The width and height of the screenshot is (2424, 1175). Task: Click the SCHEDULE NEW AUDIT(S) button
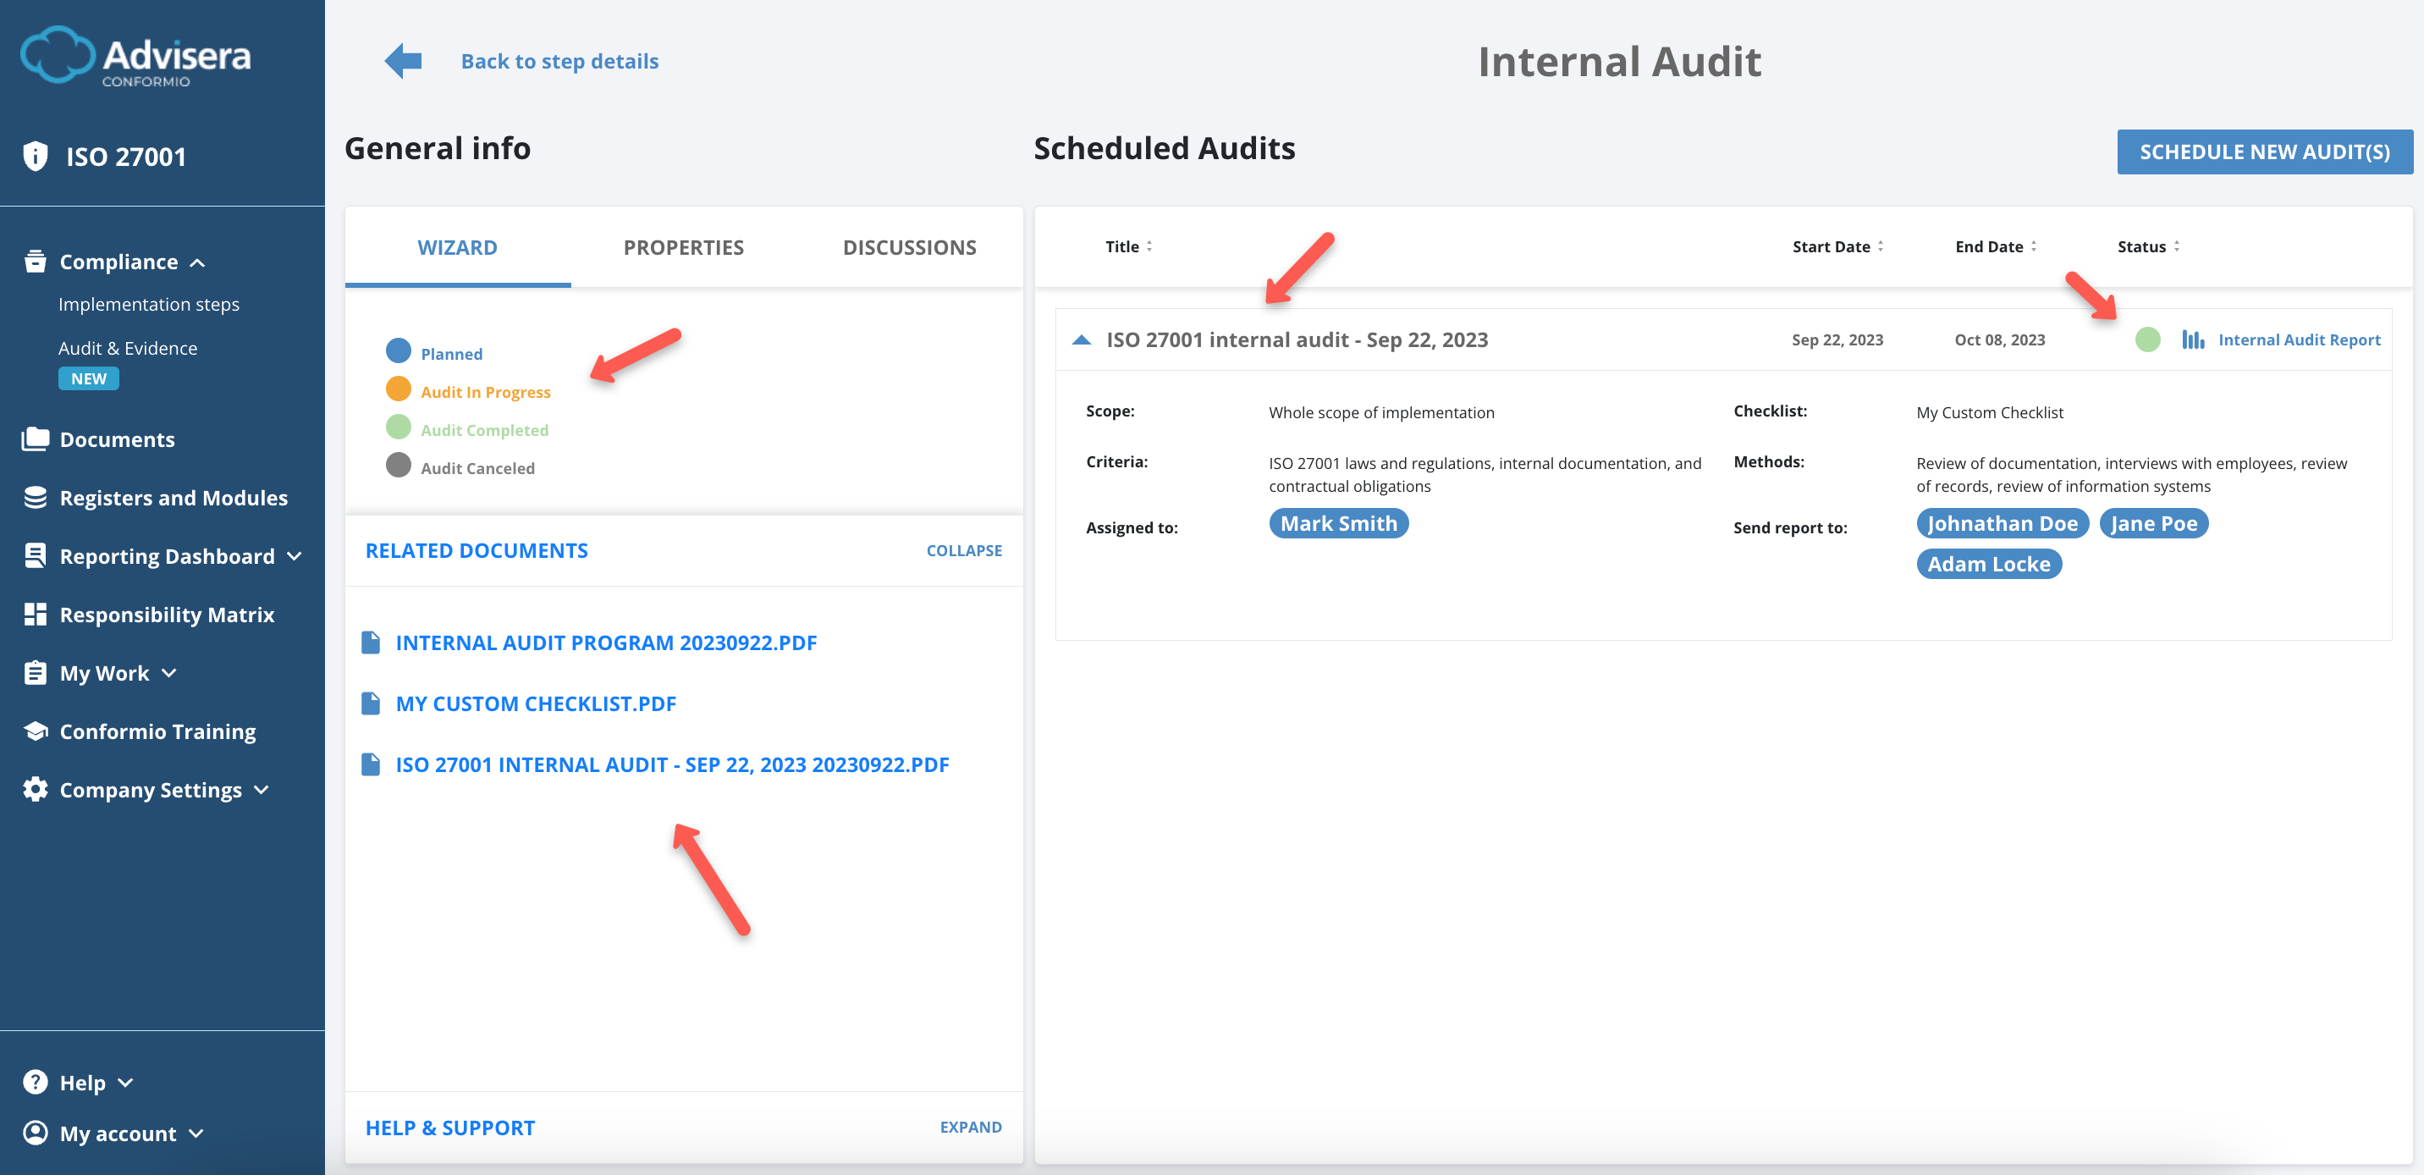(x=2264, y=151)
